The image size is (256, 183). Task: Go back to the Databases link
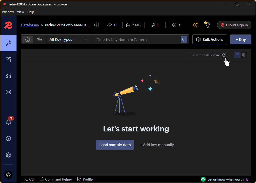pyautogui.click(x=30, y=25)
